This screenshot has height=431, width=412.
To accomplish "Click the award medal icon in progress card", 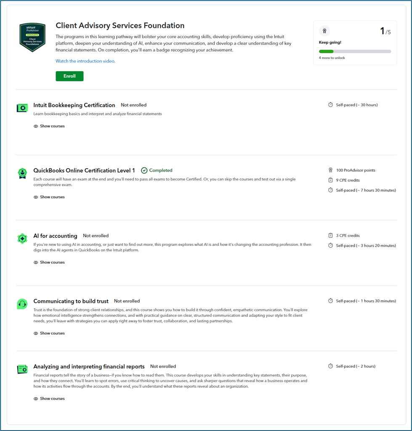I will 324,31.
